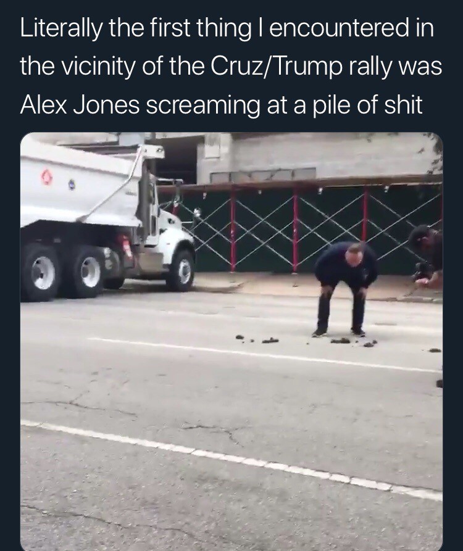Click the cameraman at the video's right edge

click(427, 257)
